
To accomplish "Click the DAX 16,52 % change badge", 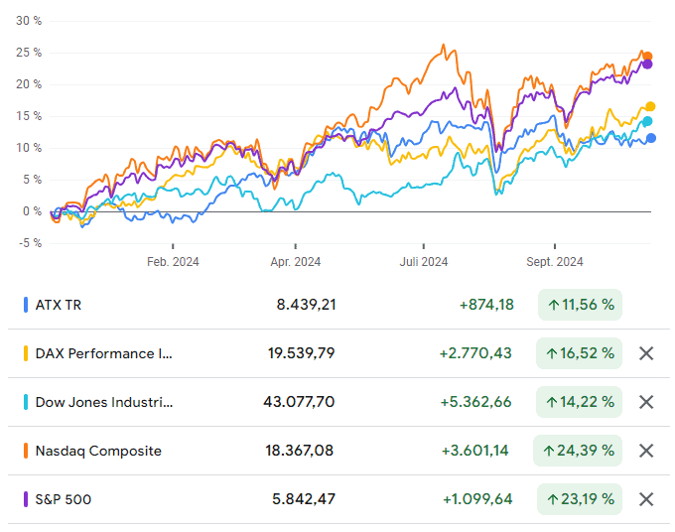I will click(579, 353).
